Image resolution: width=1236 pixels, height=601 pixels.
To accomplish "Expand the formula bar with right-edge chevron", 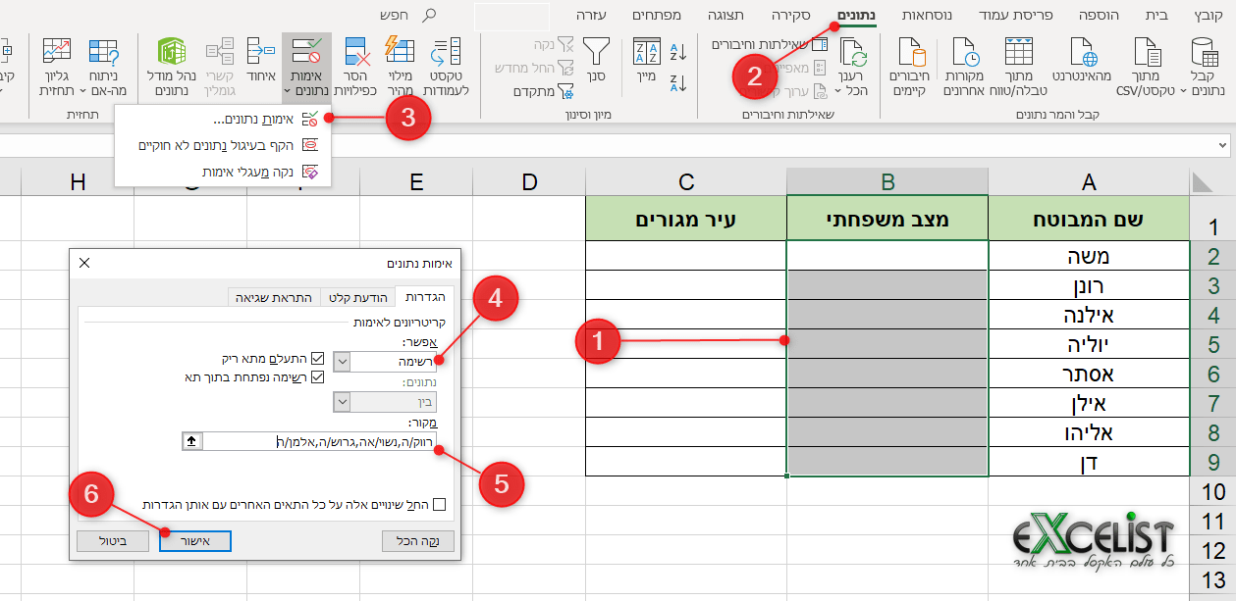I will (x=1221, y=145).
